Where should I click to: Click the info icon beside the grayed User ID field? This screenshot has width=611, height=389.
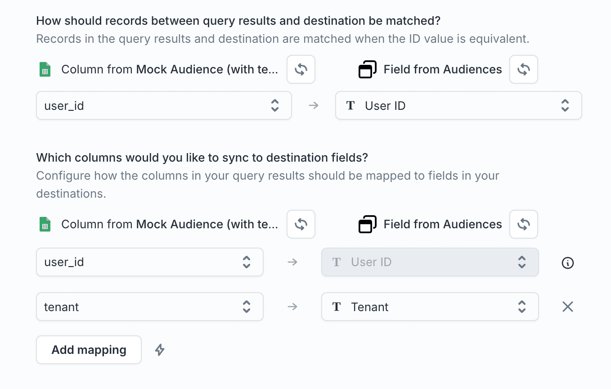pos(567,263)
